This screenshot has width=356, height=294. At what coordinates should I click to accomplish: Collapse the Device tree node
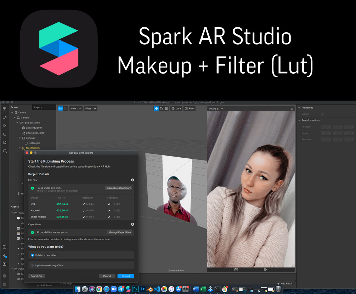coord(12,113)
